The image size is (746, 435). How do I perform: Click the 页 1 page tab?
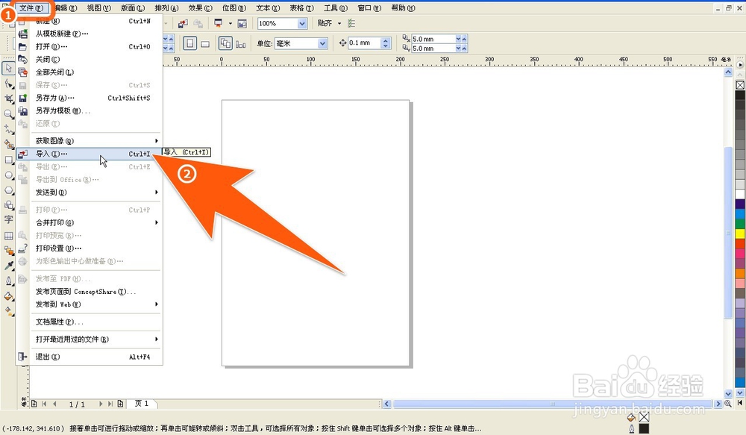click(141, 404)
